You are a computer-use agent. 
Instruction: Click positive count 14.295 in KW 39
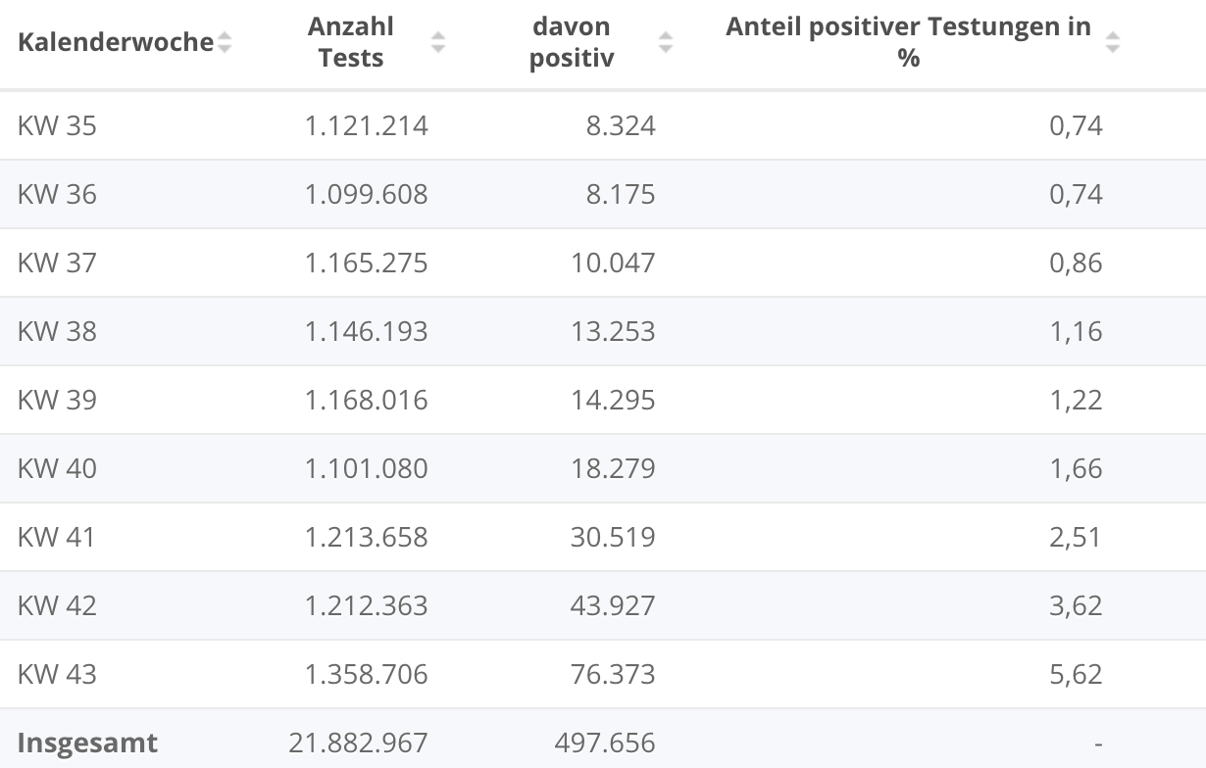pos(613,400)
